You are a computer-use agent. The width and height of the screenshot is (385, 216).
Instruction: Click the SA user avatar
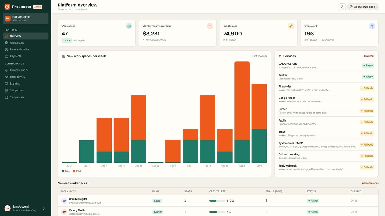click(x=8, y=208)
